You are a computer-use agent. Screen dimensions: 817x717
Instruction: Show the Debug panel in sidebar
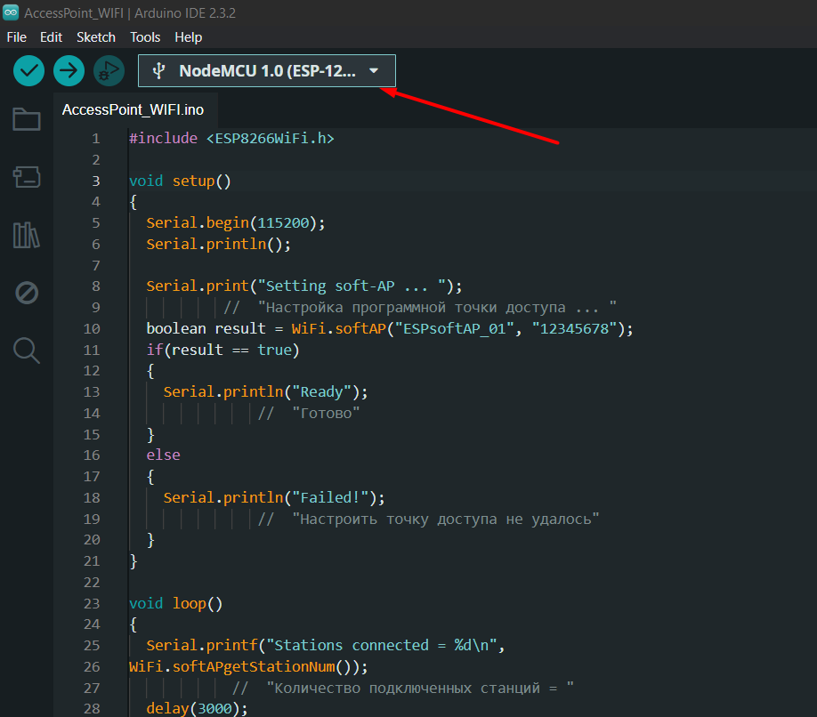pos(27,293)
